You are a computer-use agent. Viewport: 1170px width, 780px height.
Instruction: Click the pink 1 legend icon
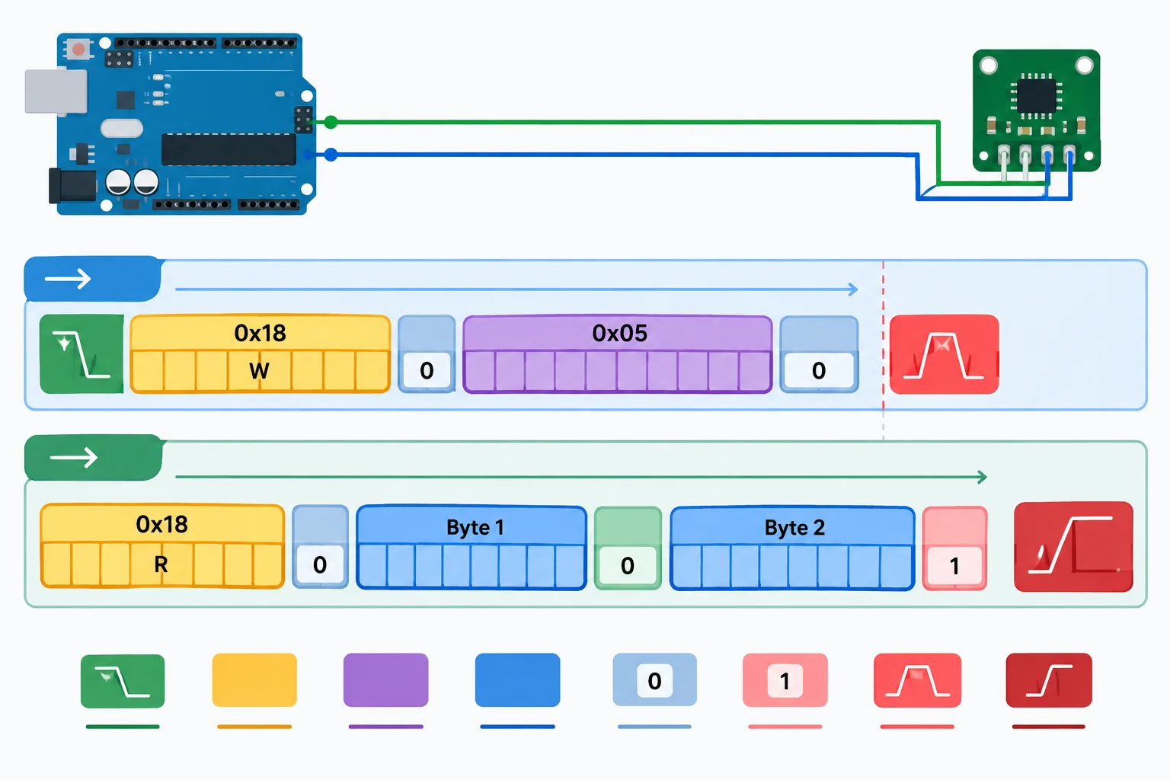pos(785,680)
